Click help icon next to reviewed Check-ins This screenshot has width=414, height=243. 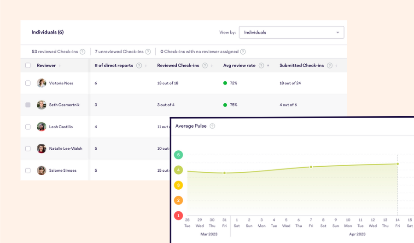coord(82,52)
